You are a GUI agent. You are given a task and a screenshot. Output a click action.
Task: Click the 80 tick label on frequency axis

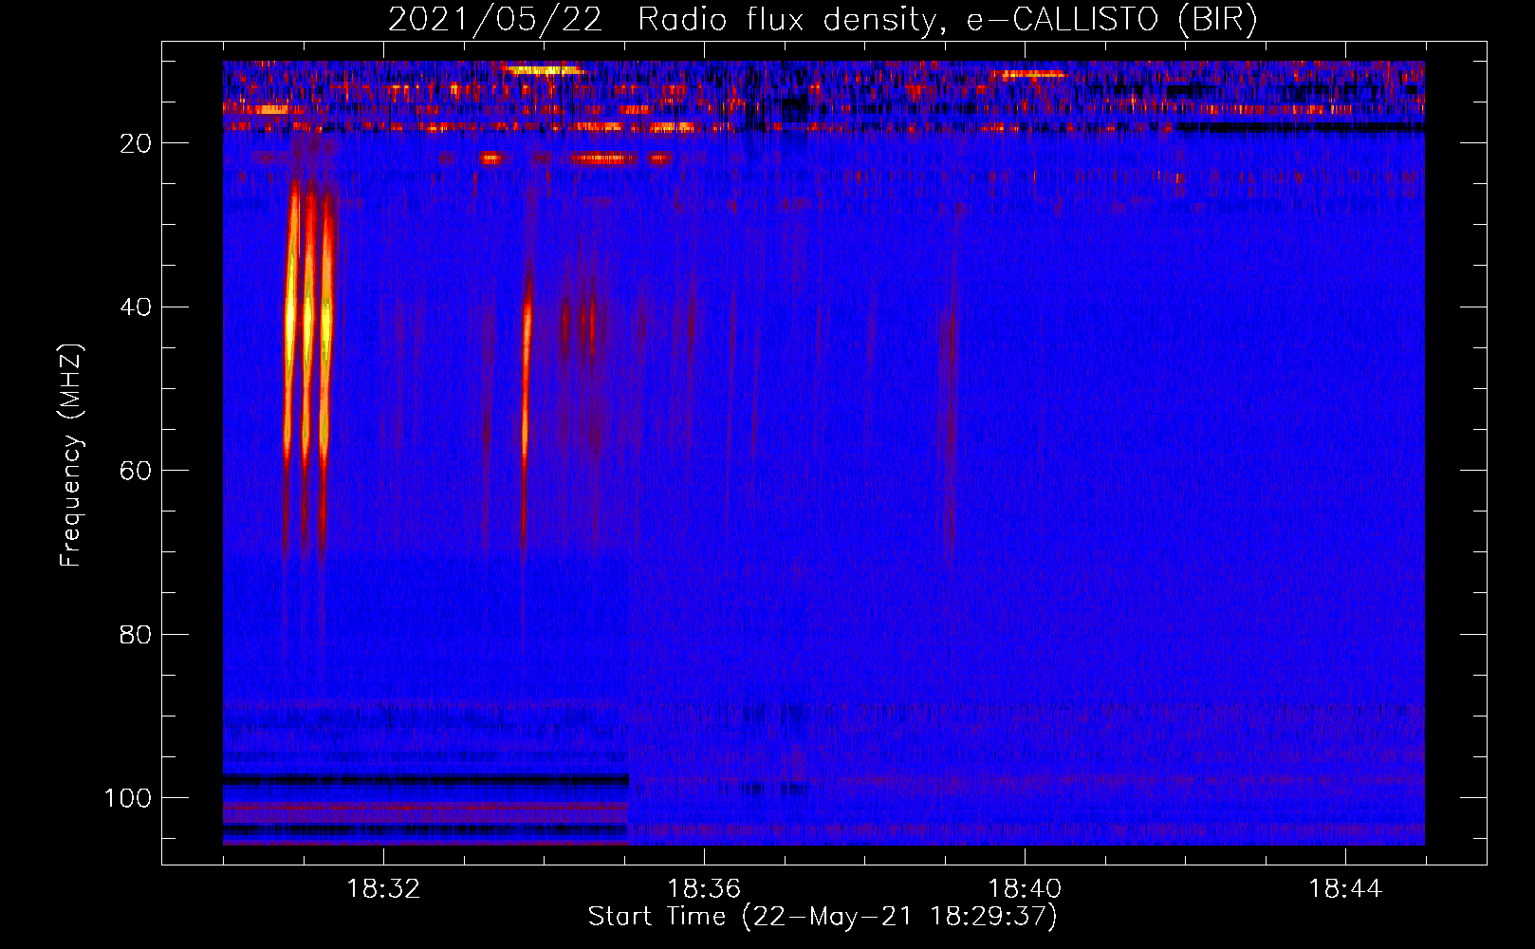136,635
